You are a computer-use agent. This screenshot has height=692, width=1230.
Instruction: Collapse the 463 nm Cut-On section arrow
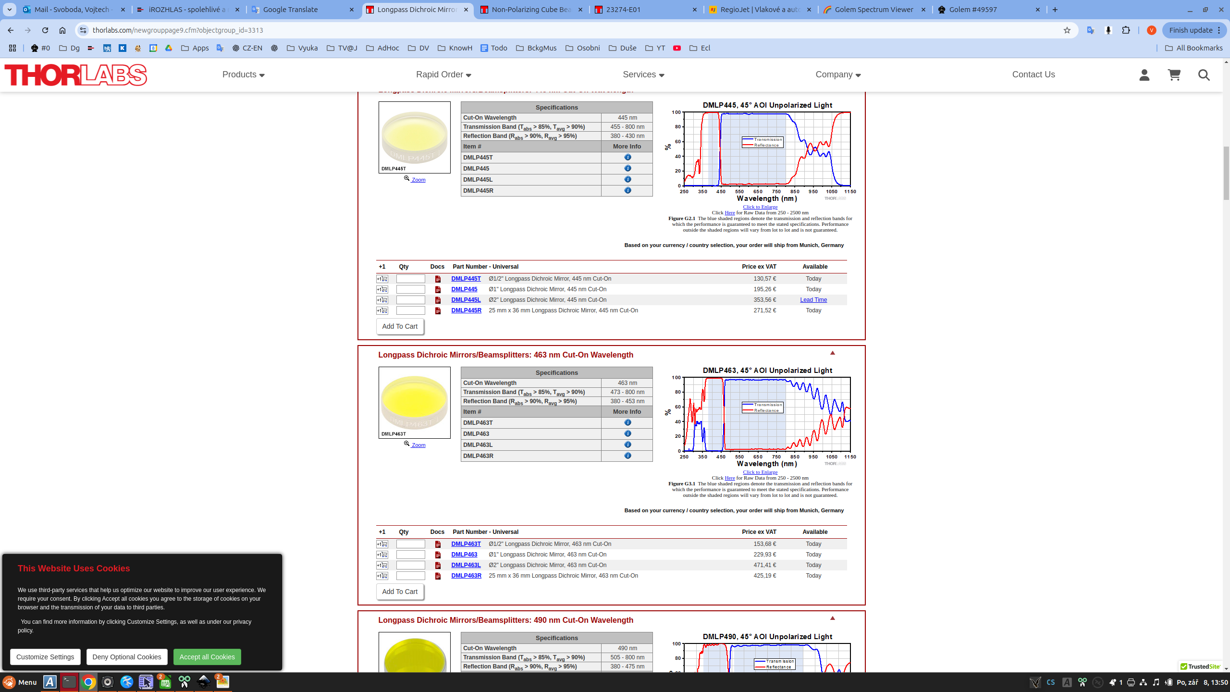click(x=832, y=353)
